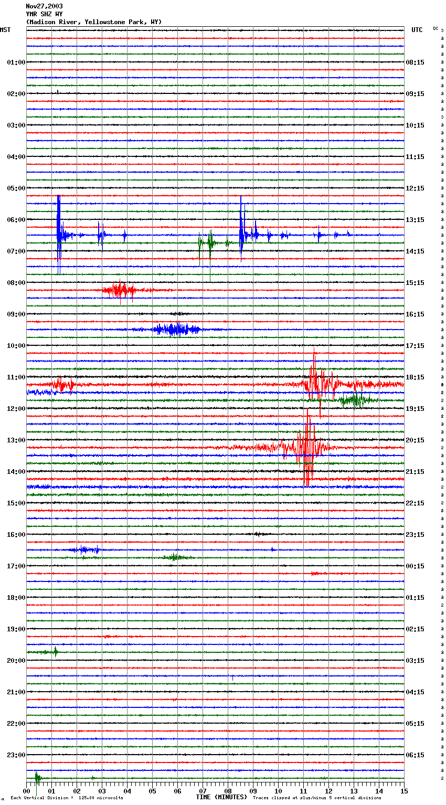Click the Each Vertical Division = 125.00 microvolts note
Screen dimensions: 446x805
67,798
